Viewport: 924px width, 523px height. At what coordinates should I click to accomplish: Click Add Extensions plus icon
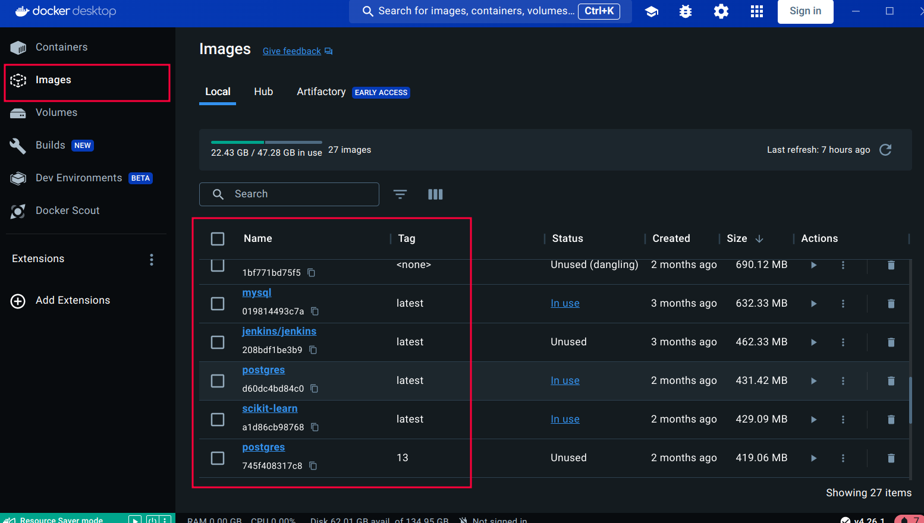click(18, 301)
